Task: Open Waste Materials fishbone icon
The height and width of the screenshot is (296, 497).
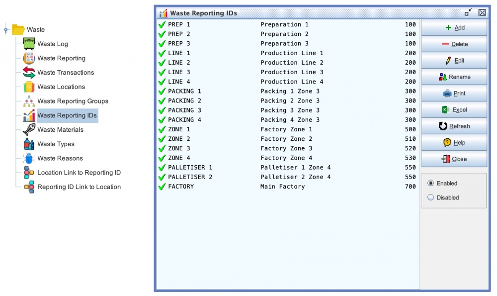Action: [29, 130]
